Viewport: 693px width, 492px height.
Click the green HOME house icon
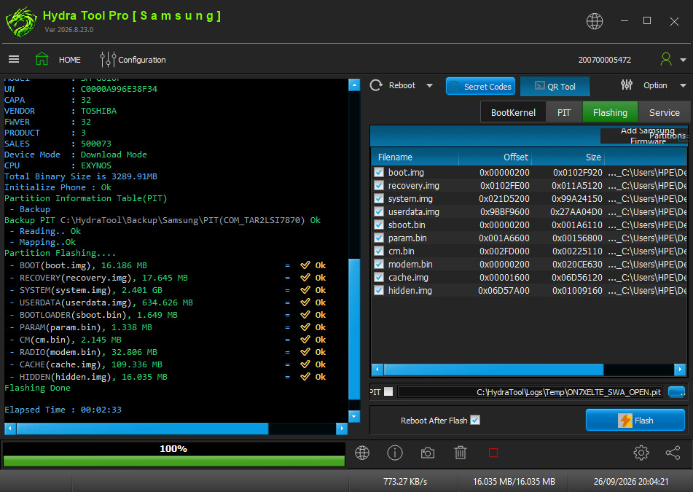click(x=42, y=59)
